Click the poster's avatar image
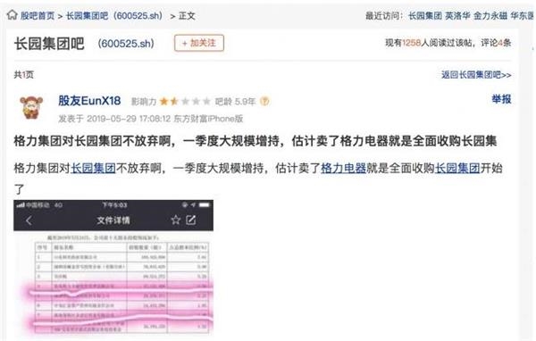536x341 pixels. tap(31, 107)
